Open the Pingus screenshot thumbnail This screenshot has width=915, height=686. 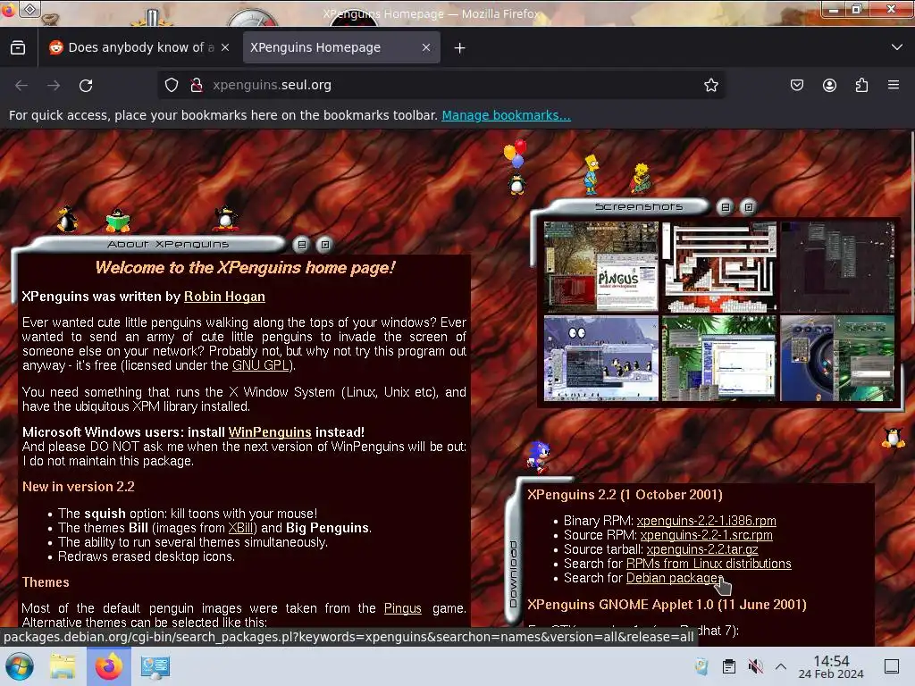[601, 266]
